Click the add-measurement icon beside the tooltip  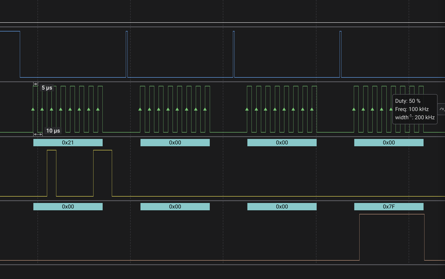pos(441,109)
